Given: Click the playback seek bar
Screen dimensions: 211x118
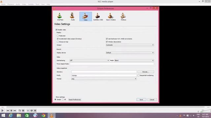Looking at the screenshot, I should coord(105,107).
